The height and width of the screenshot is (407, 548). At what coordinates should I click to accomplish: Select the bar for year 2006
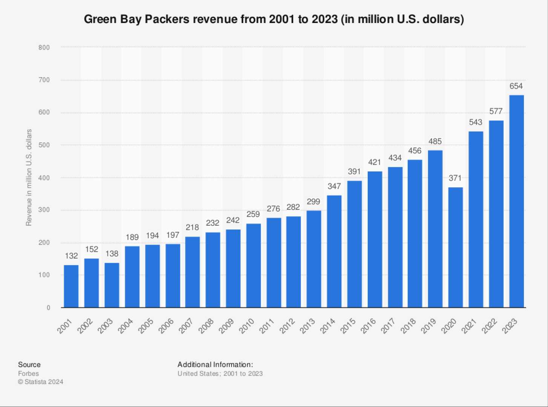[x=173, y=276]
